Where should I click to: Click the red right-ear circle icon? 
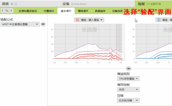click(x=78, y=20)
